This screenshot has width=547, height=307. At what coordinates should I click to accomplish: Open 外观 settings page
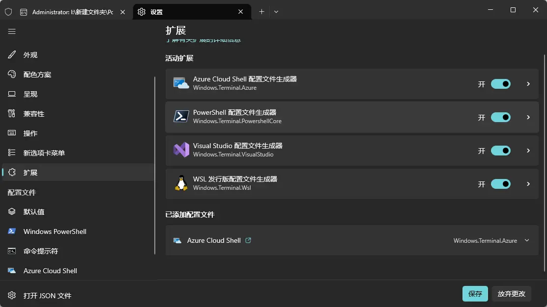(x=78, y=55)
